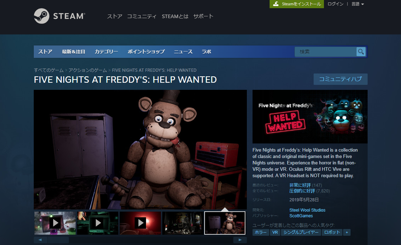Click inside the 検索 search field

click(325, 52)
